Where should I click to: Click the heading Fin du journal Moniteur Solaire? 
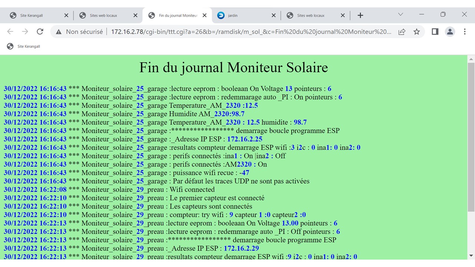click(233, 67)
